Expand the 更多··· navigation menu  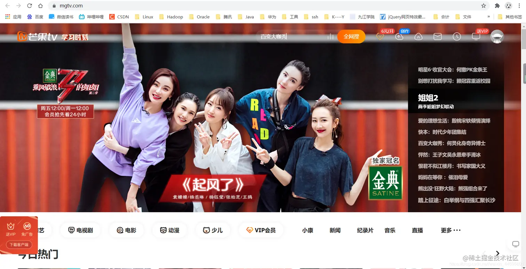coord(450,230)
